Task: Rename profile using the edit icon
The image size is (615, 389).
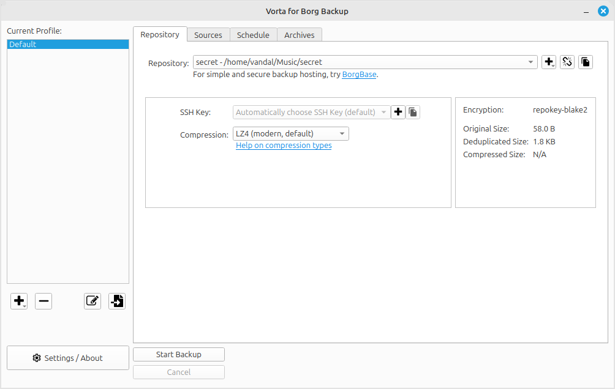Action: coord(92,301)
